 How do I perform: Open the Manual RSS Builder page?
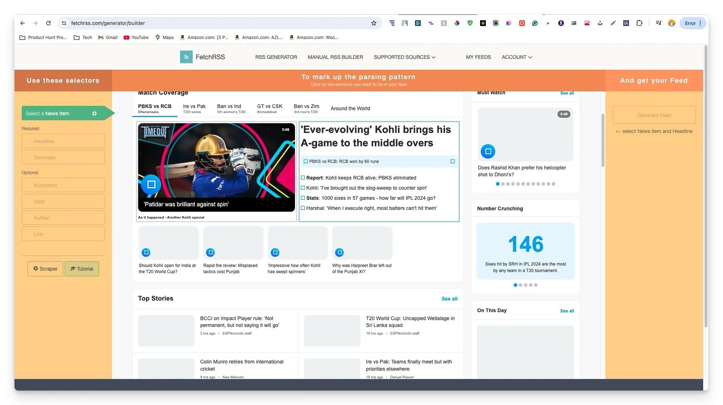tap(335, 57)
